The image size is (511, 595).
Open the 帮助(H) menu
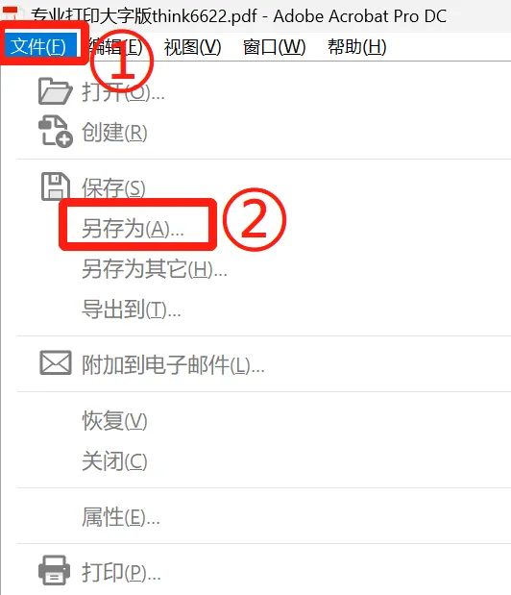(356, 47)
